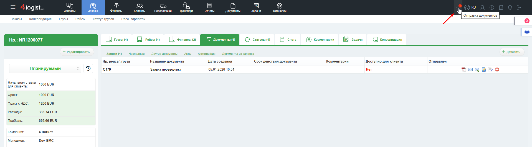Open the Накладные document sub-link
The height and width of the screenshot is (147, 532).
tap(136, 54)
